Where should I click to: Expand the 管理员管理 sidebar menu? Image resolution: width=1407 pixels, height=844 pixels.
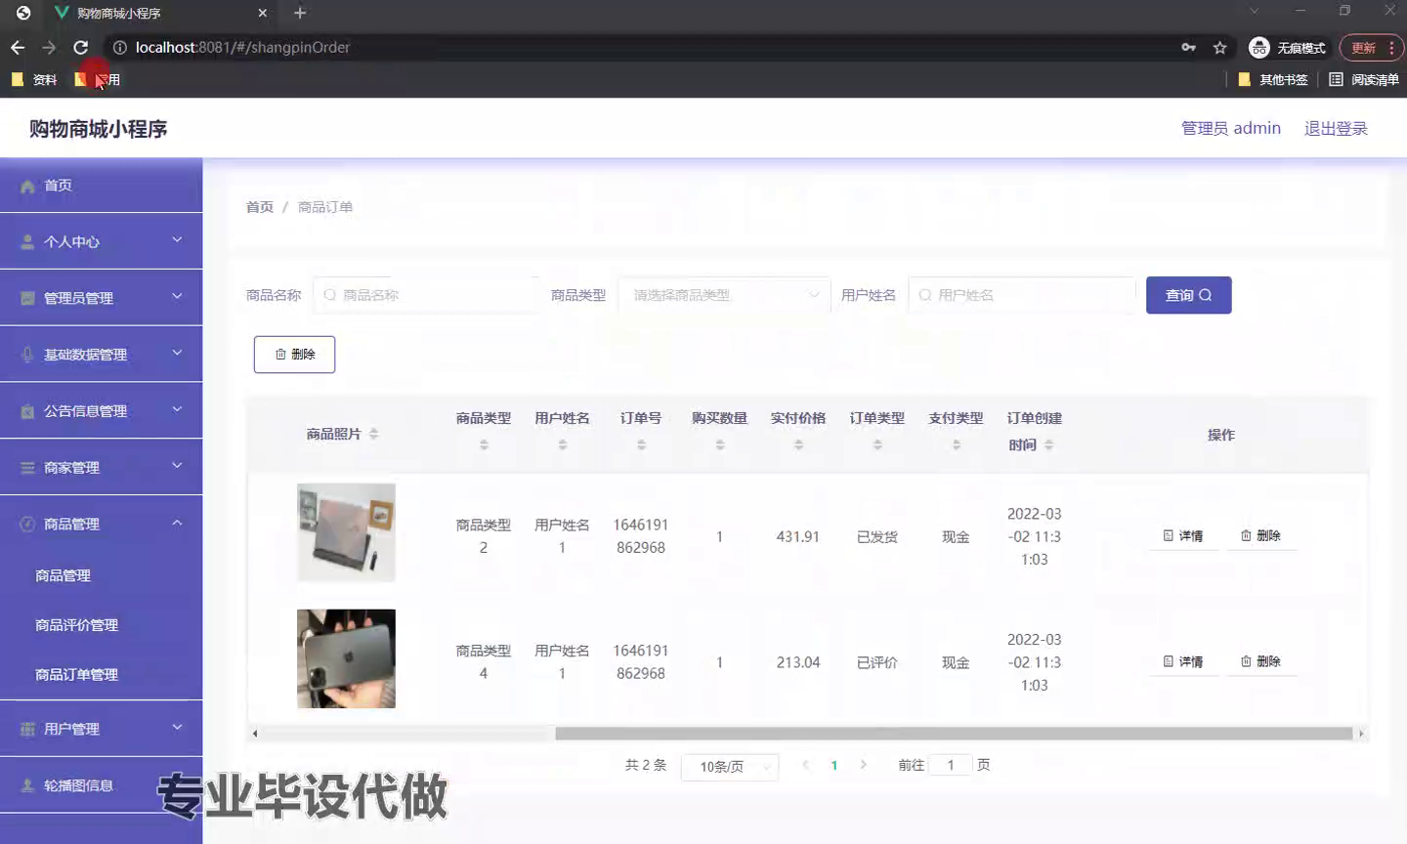[x=101, y=298]
